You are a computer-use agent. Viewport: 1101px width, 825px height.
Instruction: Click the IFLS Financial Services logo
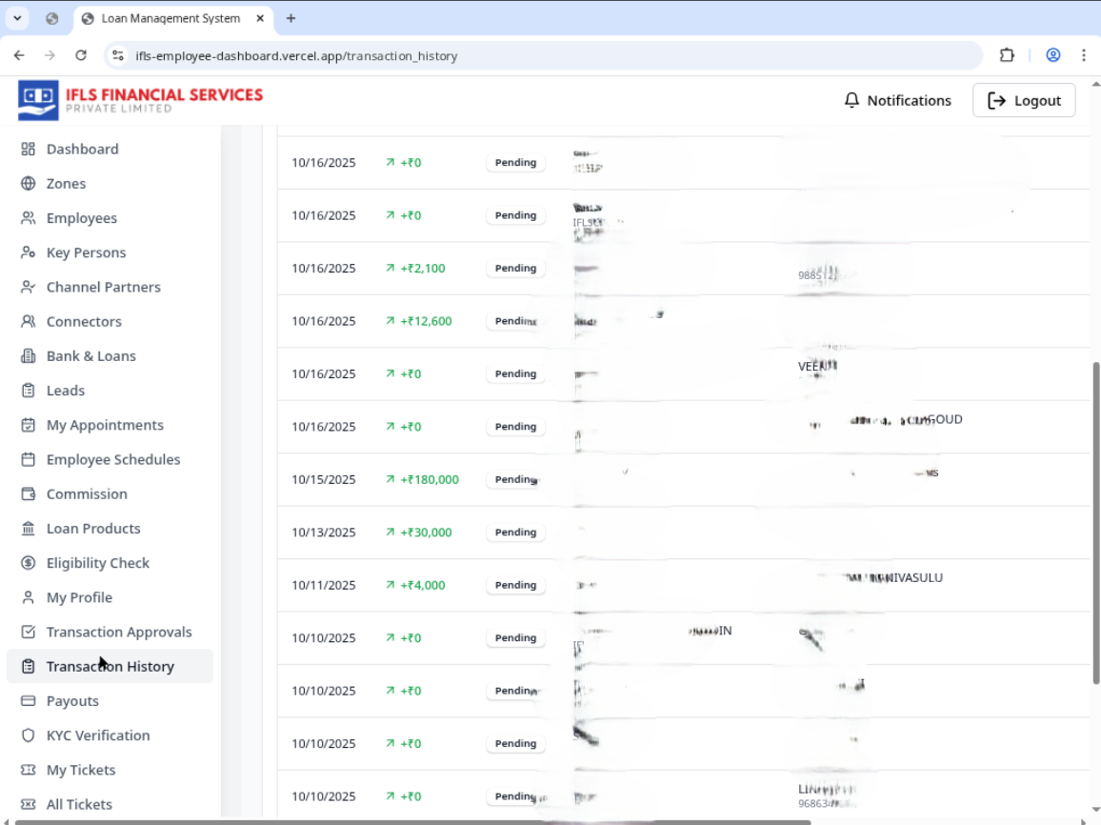[141, 100]
